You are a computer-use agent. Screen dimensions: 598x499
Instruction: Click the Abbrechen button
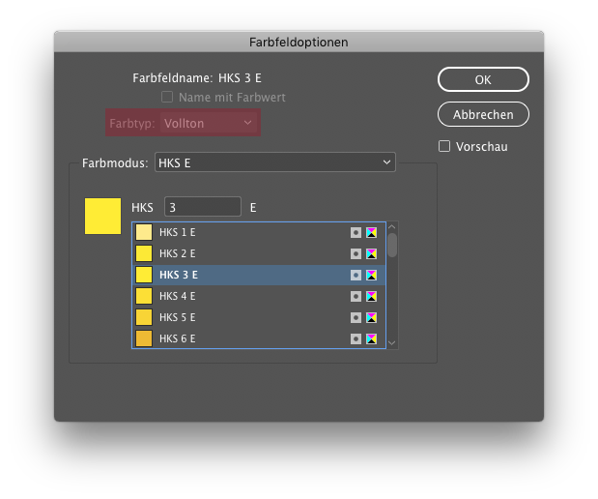tap(483, 114)
